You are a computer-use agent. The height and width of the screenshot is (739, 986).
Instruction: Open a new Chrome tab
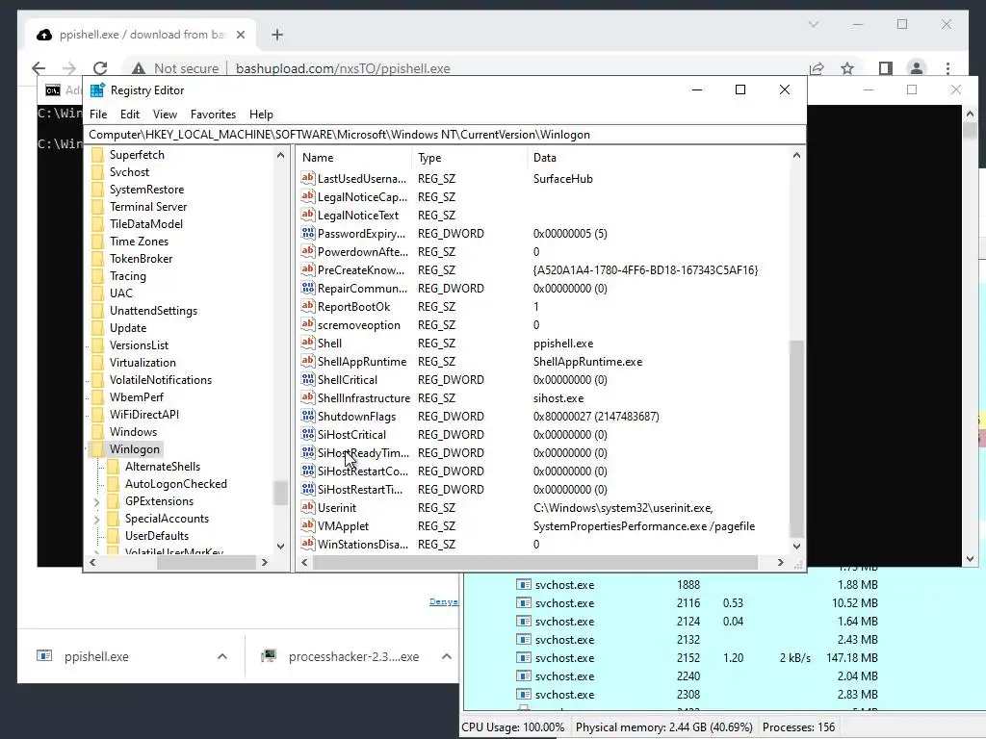[277, 35]
